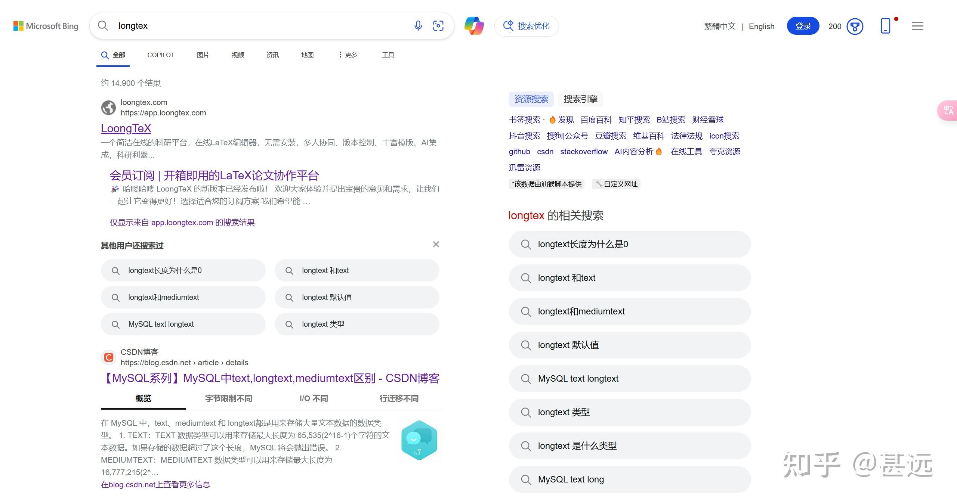Open the rewards trophy icon
Viewport: 957px width, 503px height.
855,27
